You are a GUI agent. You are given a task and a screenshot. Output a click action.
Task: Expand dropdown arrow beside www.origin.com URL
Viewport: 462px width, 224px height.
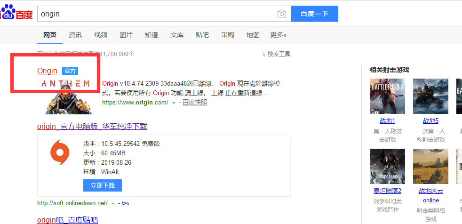click(174, 103)
